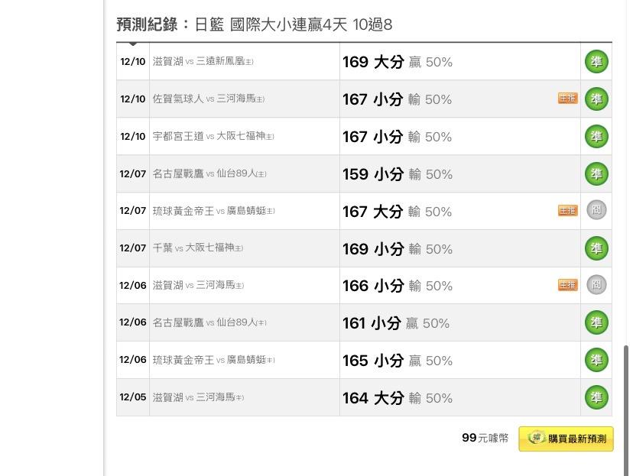Click grey 問 icon on 12/07 琉球黃金帝王 row
The height and width of the screenshot is (476, 633).
pos(596,210)
